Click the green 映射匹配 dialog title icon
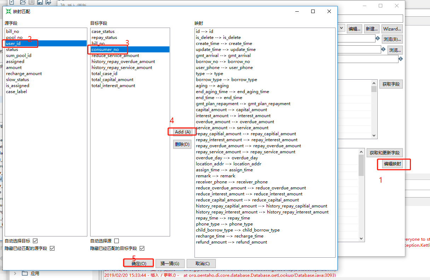Viewport: 430px width, 280px height. tap(8, 11)
